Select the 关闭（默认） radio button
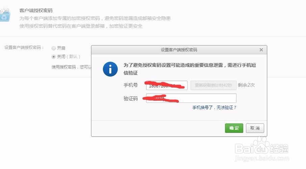 (x=53, y=57)
